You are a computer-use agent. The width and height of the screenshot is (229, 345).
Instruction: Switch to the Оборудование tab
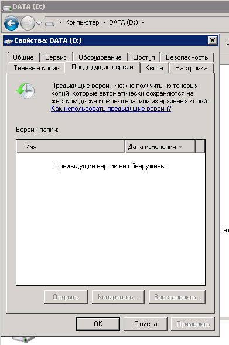(x=100, y=58)
